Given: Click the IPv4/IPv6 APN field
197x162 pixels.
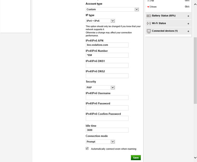Looking at the screenshot, I should tap(107, 45).
